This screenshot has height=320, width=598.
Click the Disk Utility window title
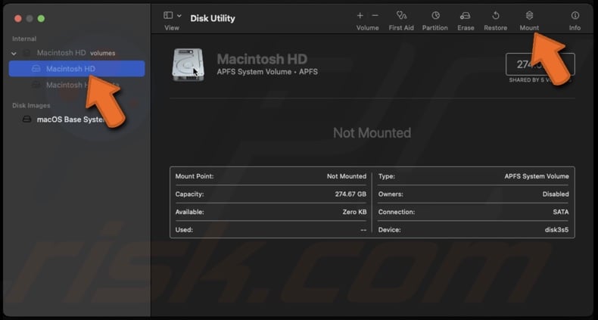213,18
